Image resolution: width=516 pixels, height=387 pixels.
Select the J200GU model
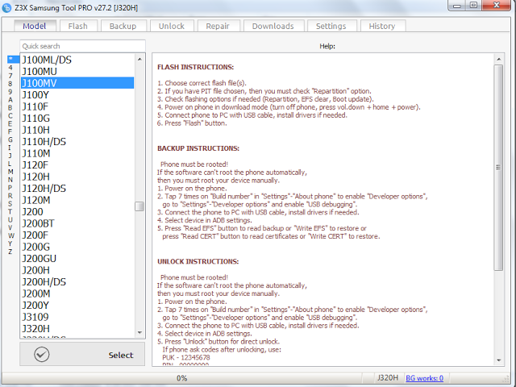click(x=77, y=258)
